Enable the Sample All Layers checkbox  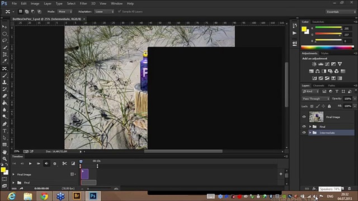click(120, 12)
